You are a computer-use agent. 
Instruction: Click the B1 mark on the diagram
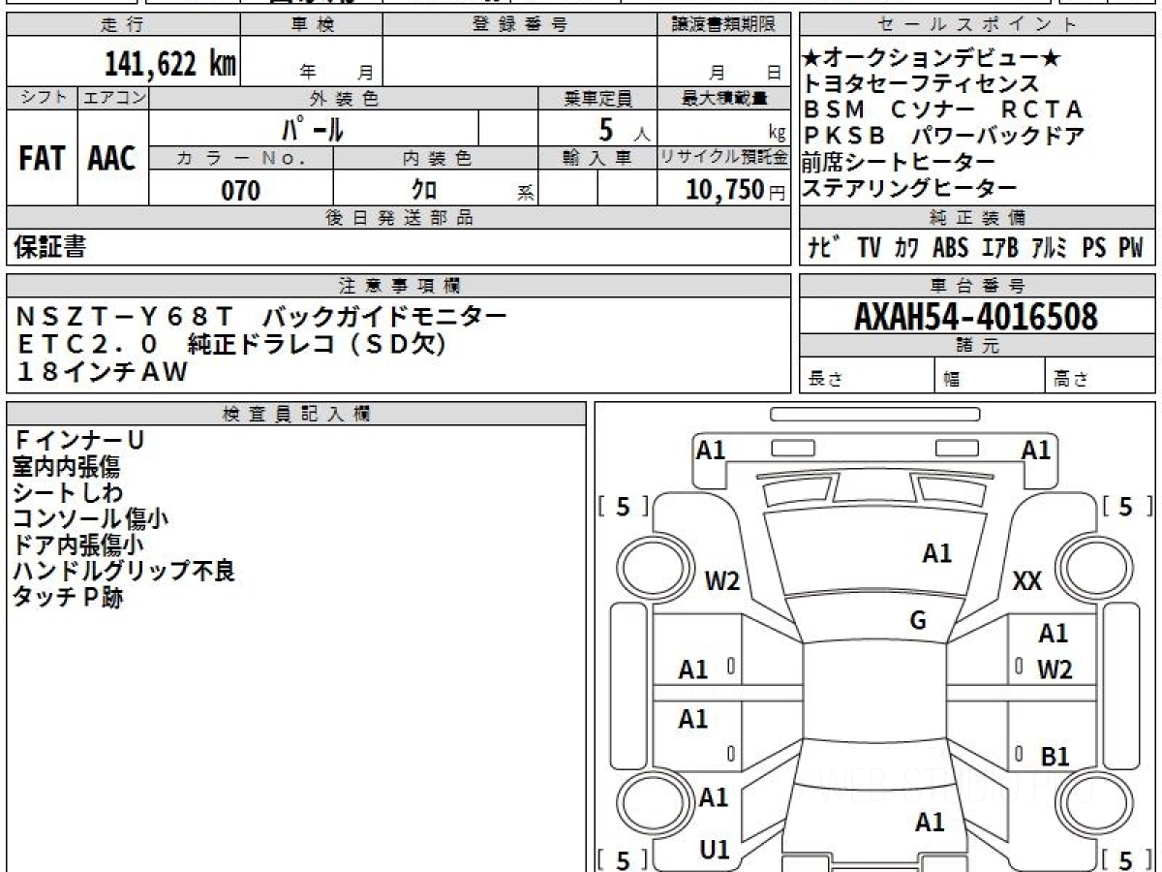[x=1055, y=756]
